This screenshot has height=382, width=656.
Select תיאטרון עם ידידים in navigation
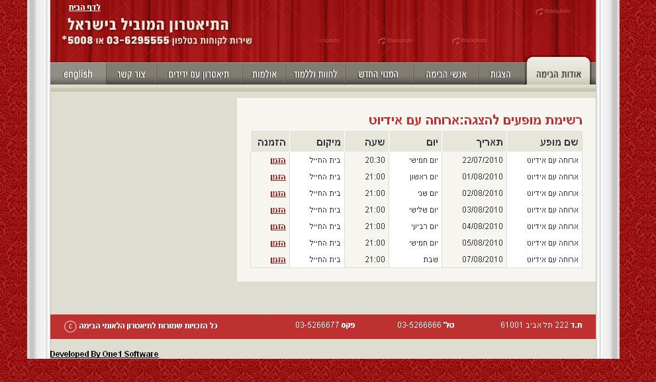pos(199,74)
